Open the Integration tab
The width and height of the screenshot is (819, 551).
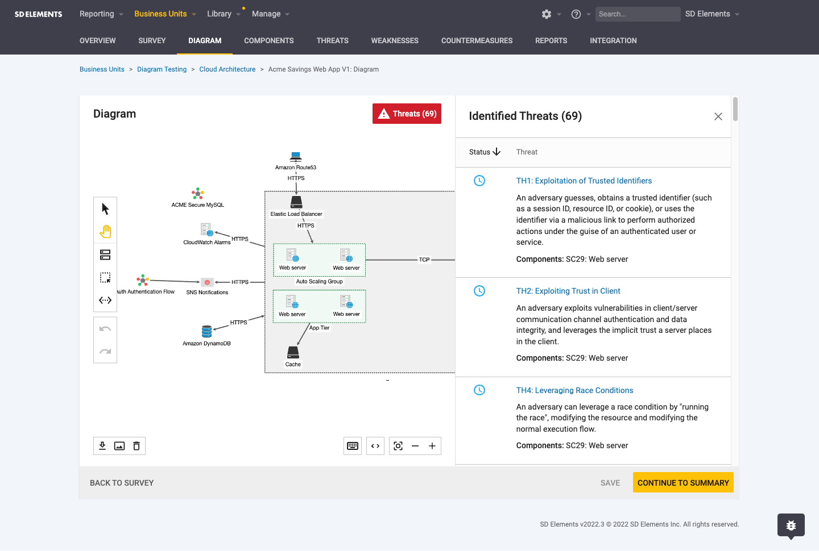pyautogui.click(x=613, y=41)
